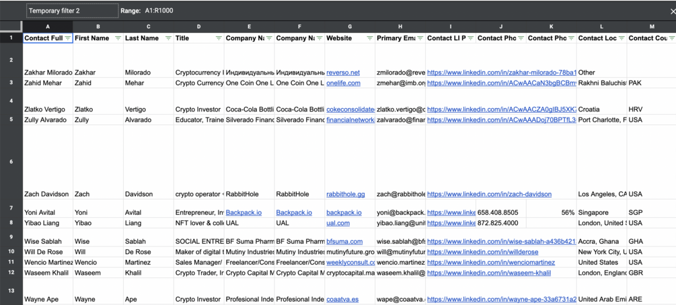This screenshot has height=305, width=676.
Task: Select row 13 header
Action: (11, 291)
